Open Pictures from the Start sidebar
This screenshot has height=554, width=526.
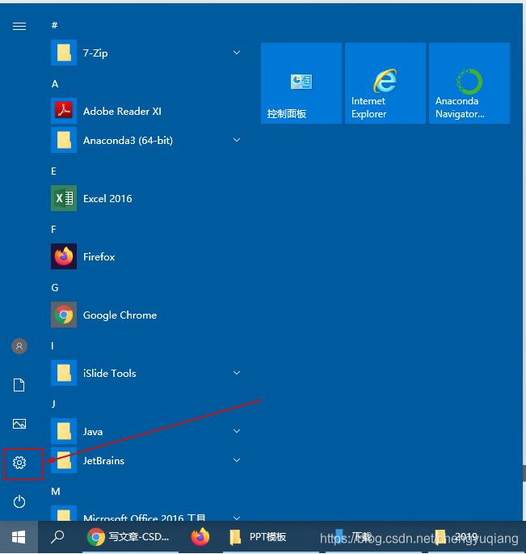pos(19,424)
